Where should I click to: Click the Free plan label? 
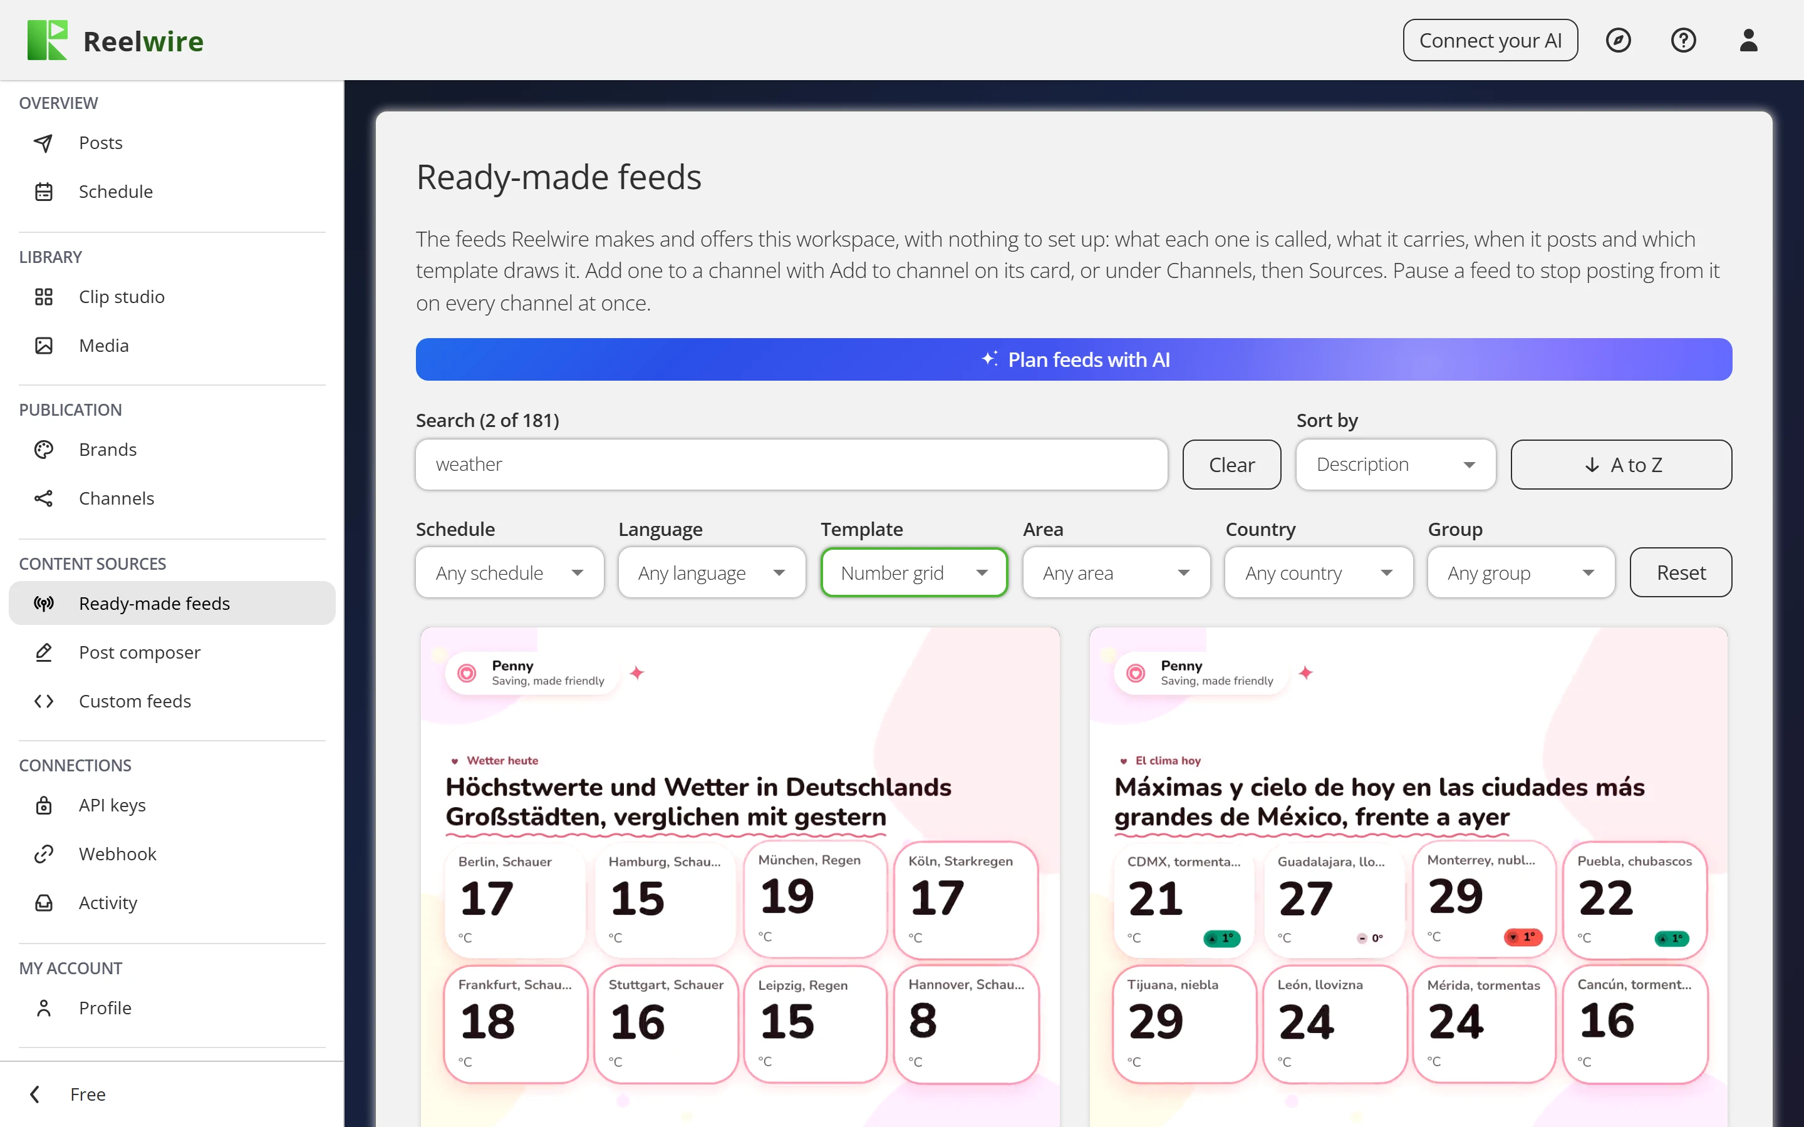point(88,1094)
